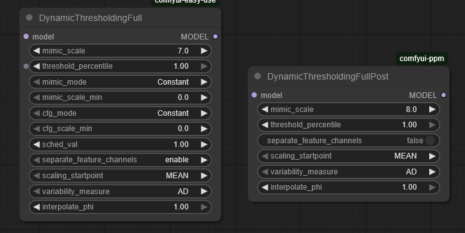
Task: Open separate_feature_channels enable combo value
Action: 177,160
